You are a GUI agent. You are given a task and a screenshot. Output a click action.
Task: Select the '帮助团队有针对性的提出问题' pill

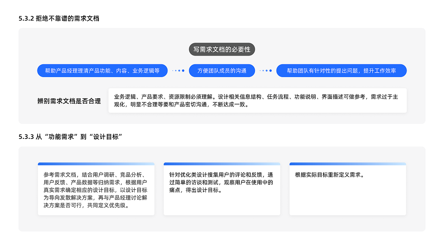coord(341,70)
